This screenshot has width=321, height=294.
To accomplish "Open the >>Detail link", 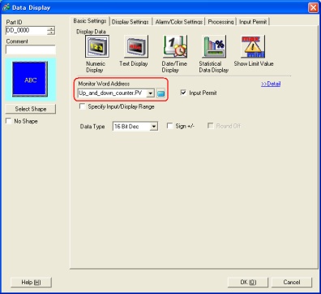I will click(271, 84).
